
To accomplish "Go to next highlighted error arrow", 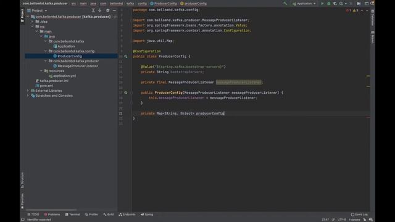I will pos(367,10).
